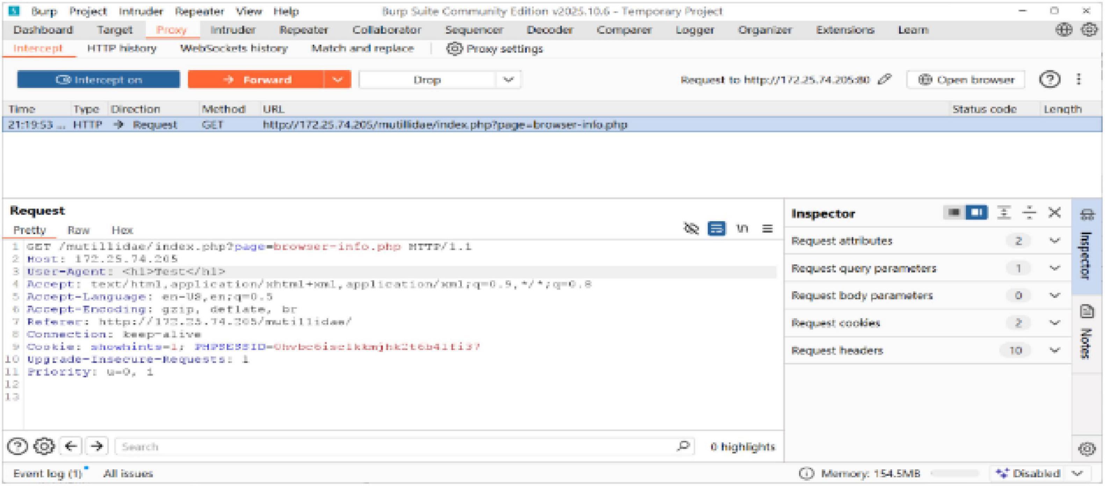Switch to the Collaborator tab
Screen dimensions: 1105x486
[387, 30]
